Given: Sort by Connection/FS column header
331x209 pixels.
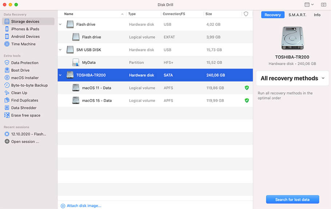Looking at the screenshot, I should (x=174, y=14).
